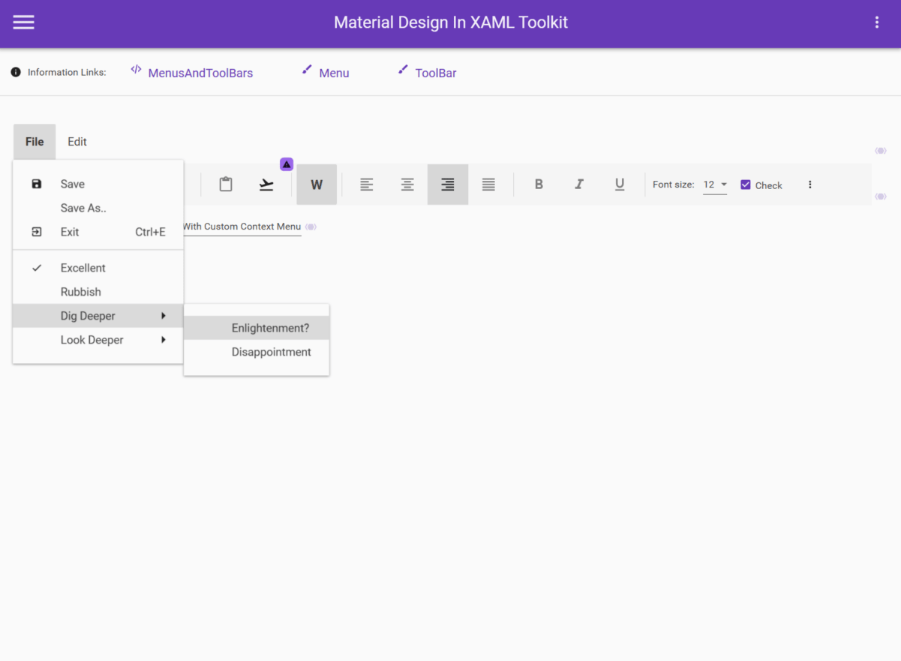The height and width of the screenshot is (661, 901).
Task: Apply Bold formatting
Action: (x=539, y=184)
